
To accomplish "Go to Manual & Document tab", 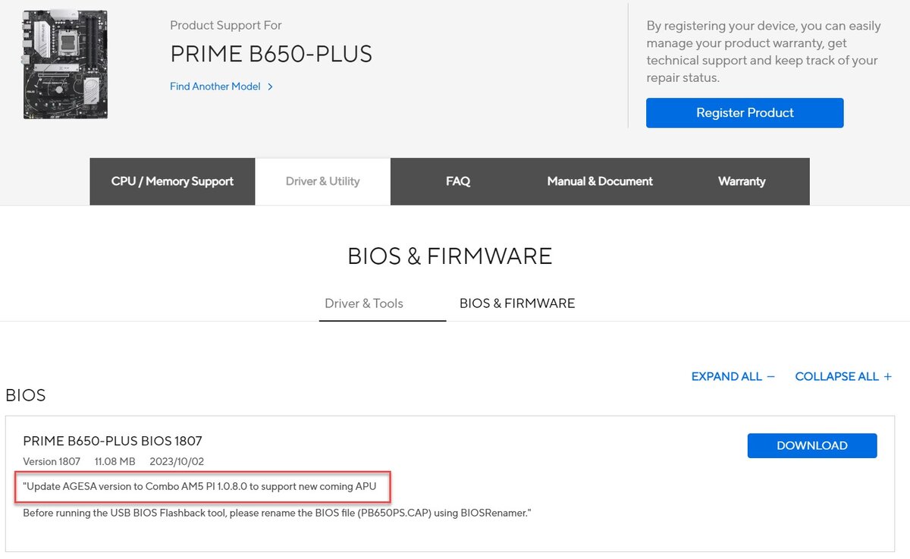I will tap(600, 181).
